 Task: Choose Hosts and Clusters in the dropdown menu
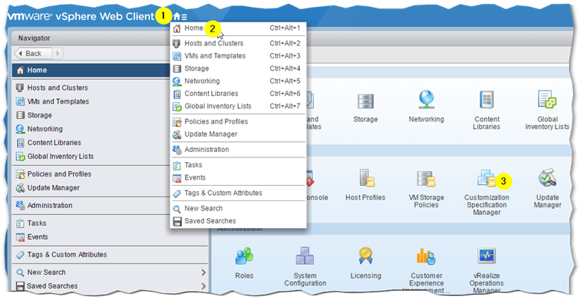coord(238,43)
